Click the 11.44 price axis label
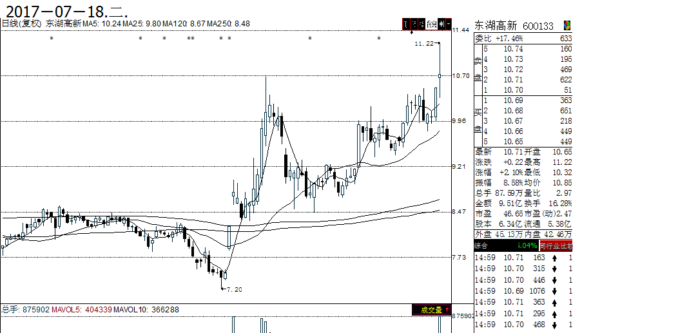The height and width of the screenshot is (333, 698). pos(461,30)
